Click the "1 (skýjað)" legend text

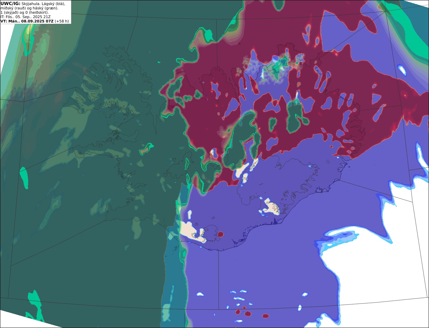(x=10, y=12)
